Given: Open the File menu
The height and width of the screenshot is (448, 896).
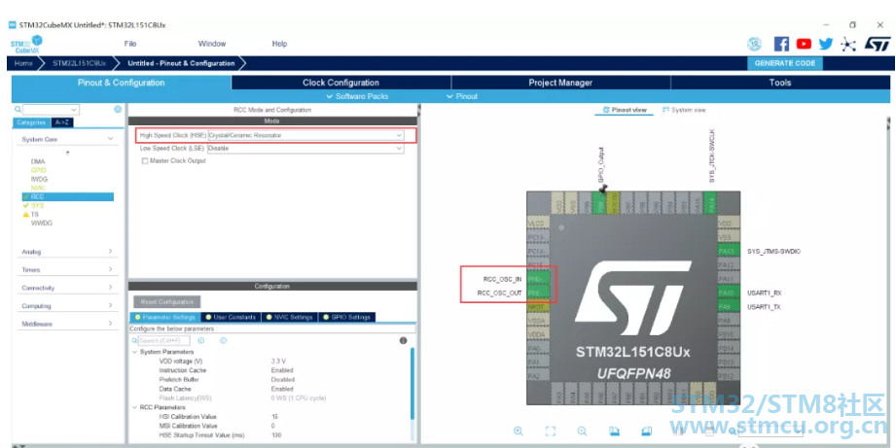Looking at the screenshot, I should 130,44.
